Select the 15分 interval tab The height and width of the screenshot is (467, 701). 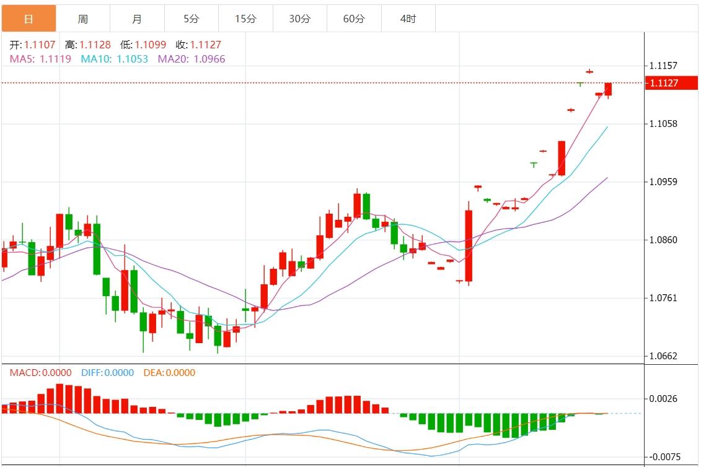pyautogui.click(x=245, y=19)
